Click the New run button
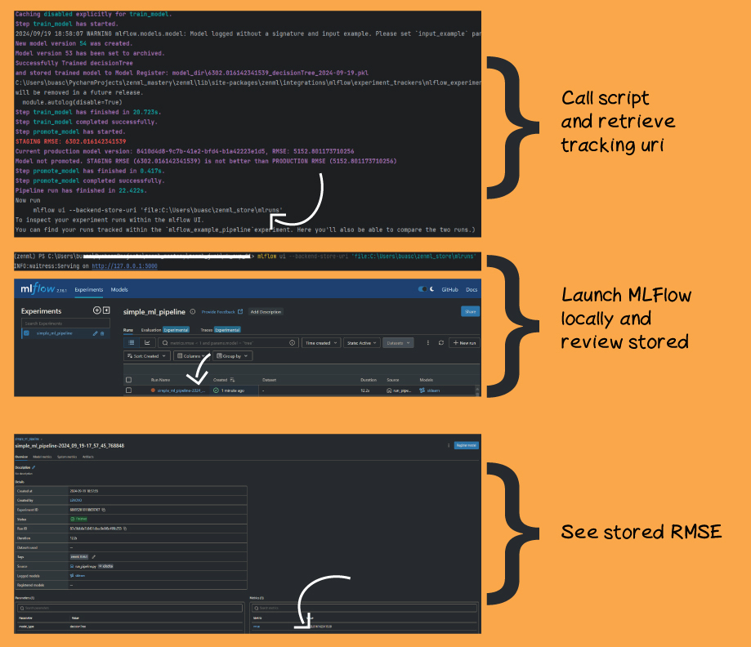 point(464,343)
